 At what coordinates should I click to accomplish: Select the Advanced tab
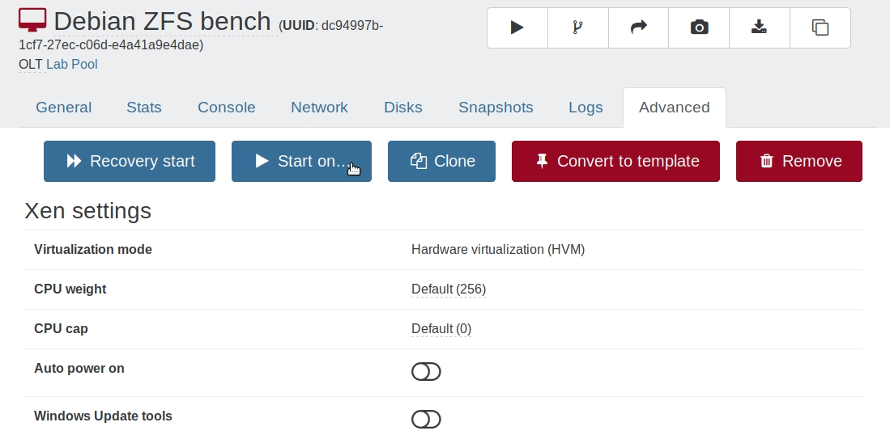point(675,107)
